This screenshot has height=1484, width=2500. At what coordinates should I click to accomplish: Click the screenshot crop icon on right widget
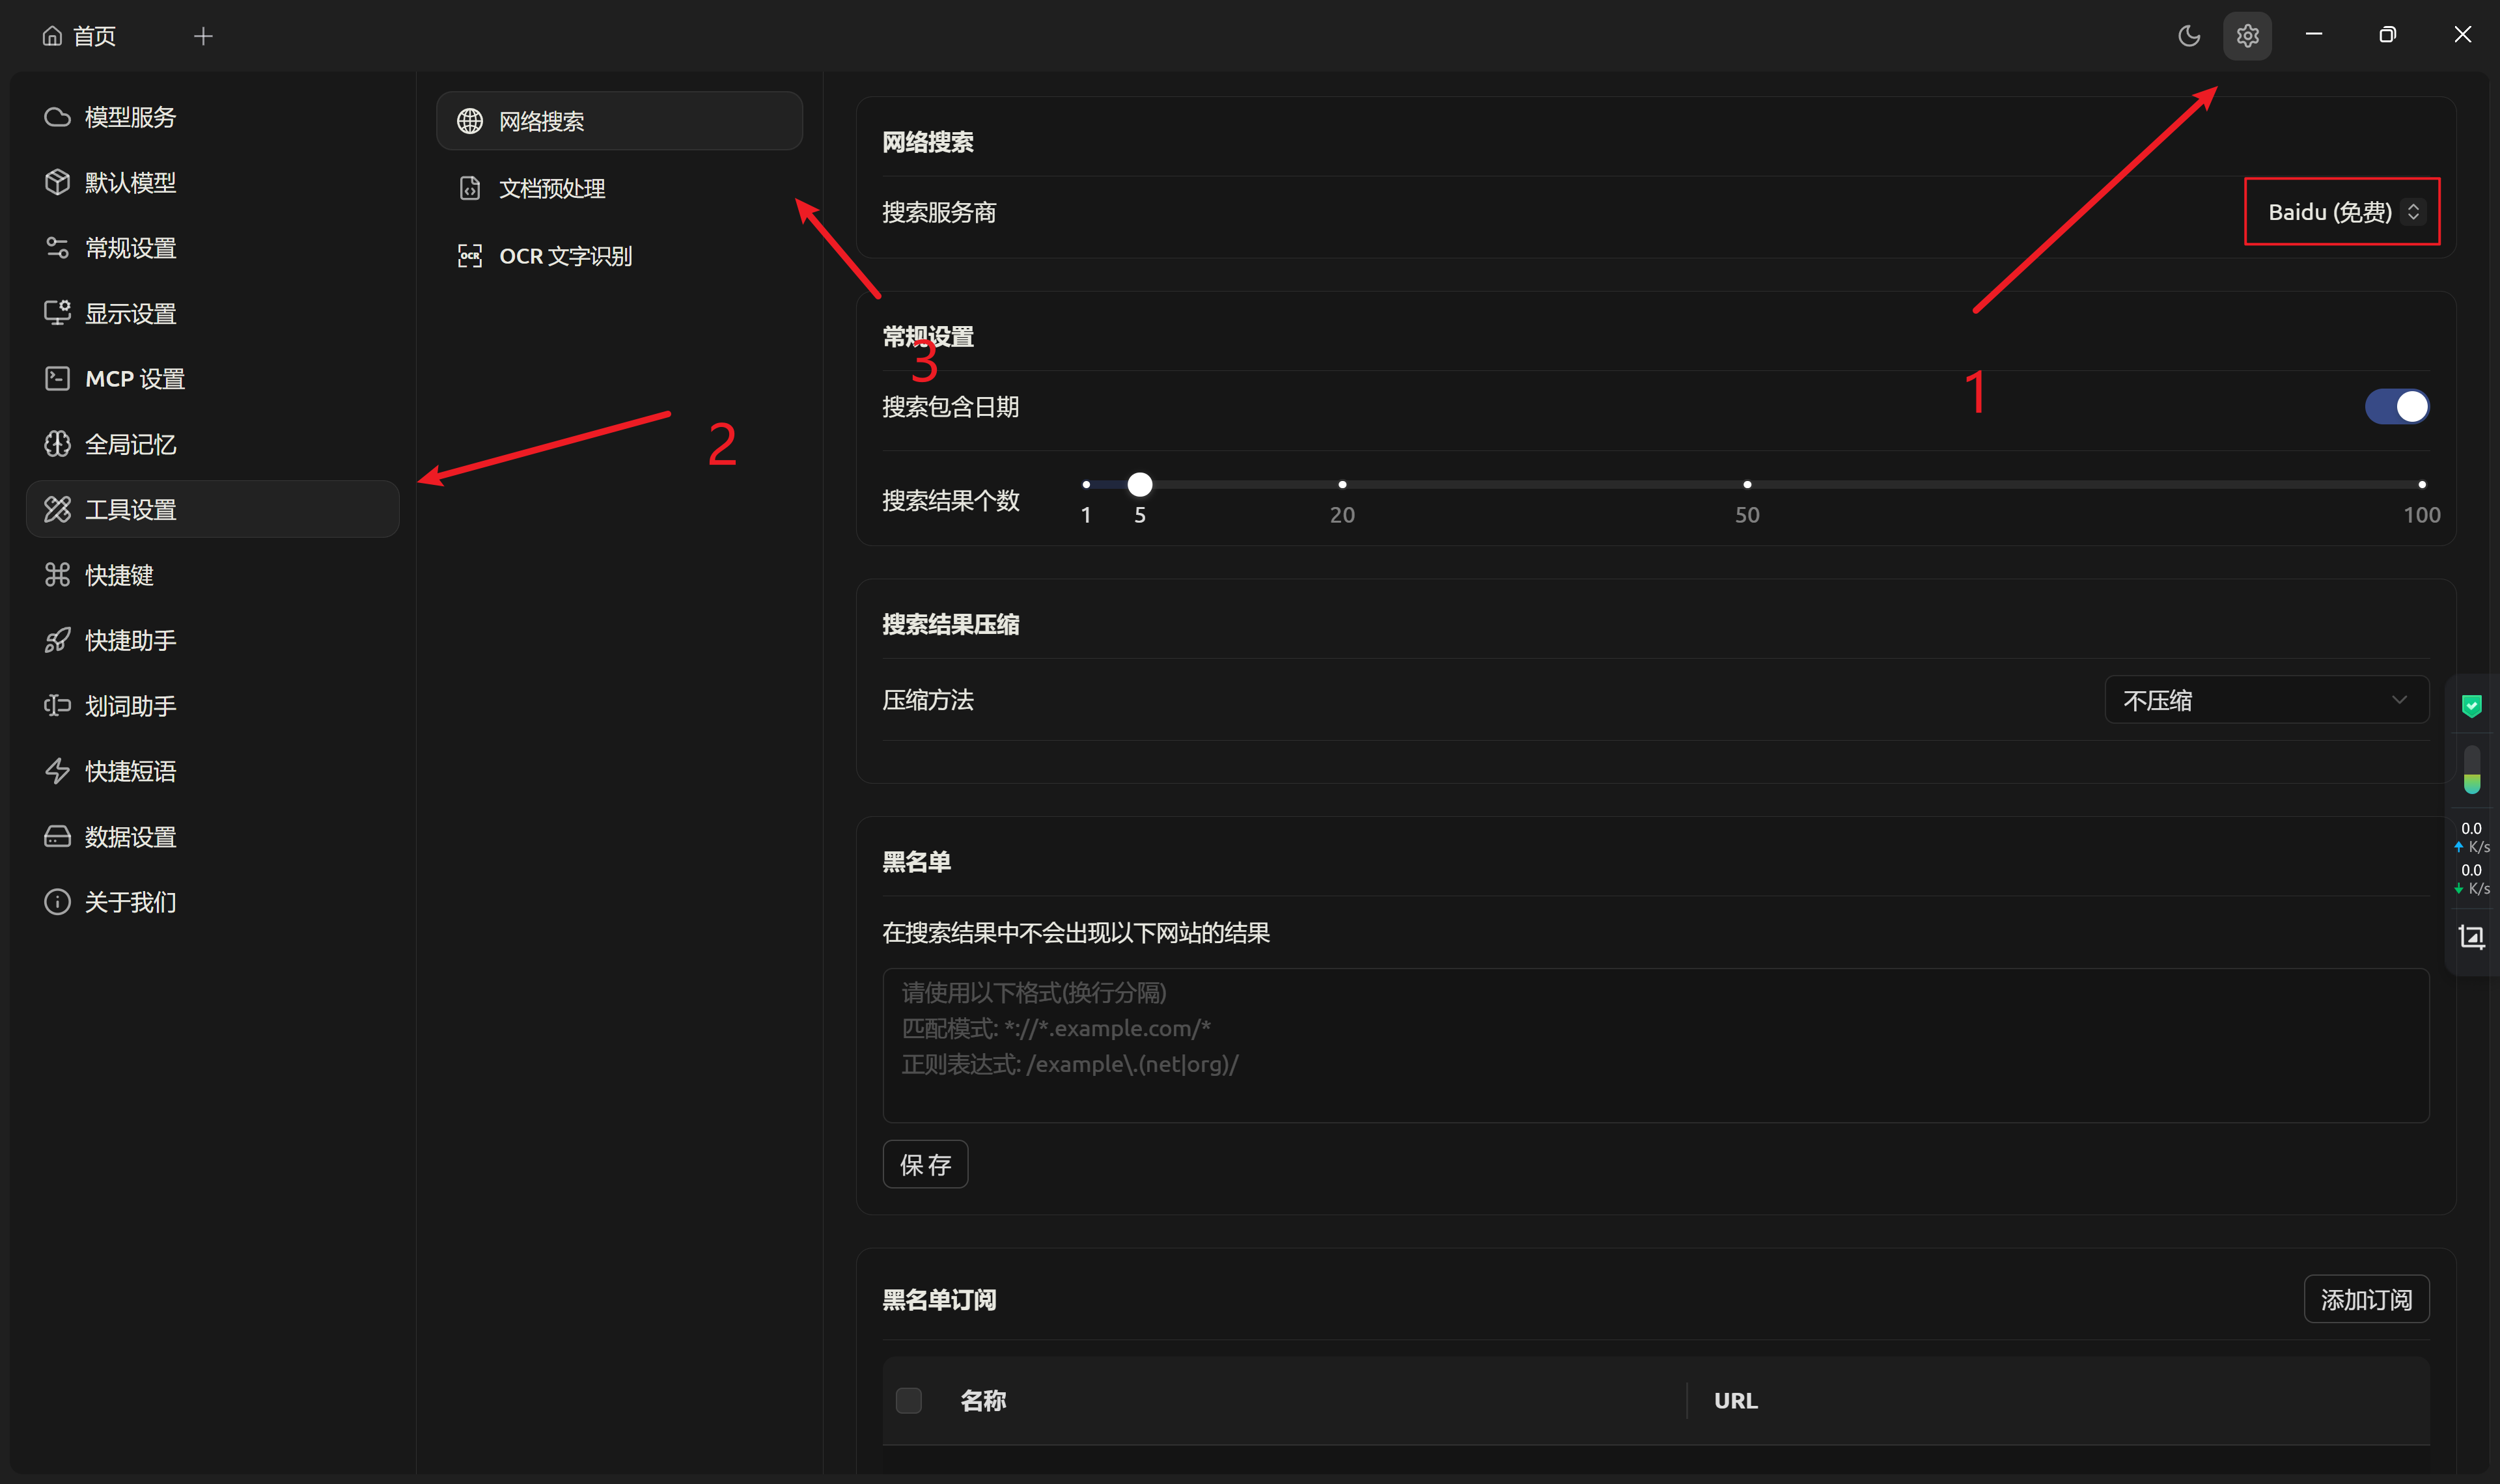pyautogui.click(x=2471, y=937)
